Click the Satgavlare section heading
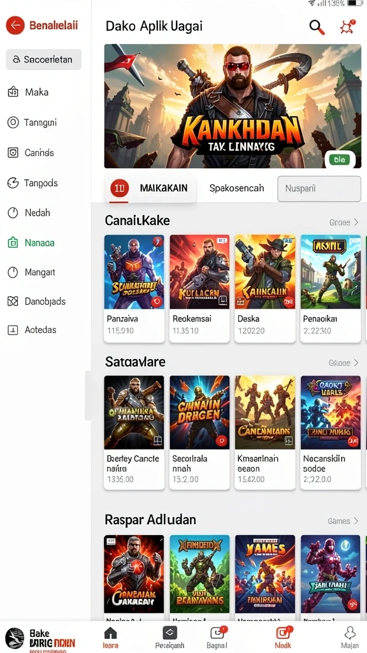This screenshot has width=367, height=653. (135, 362)
